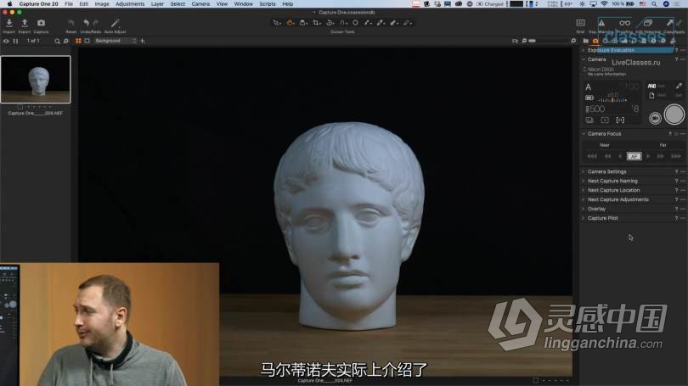Select the Capture One 004.NEF thumbnail
This screenshot has width=688, height=386.
36,79
